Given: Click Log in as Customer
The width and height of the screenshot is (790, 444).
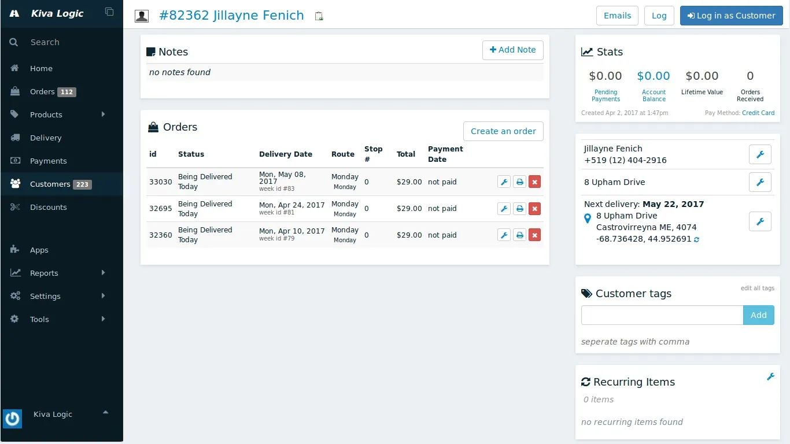Looking at the screenshot, I should pos(731,16).
